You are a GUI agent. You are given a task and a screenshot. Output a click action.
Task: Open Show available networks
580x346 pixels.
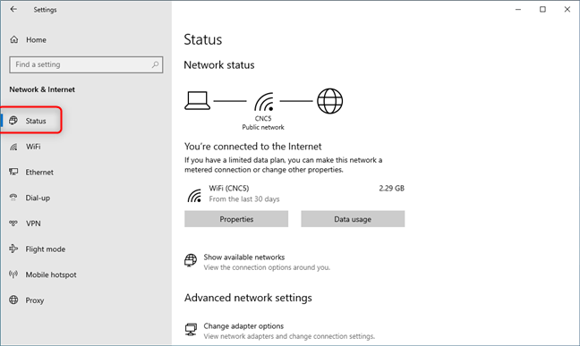(x=244, y=257)
